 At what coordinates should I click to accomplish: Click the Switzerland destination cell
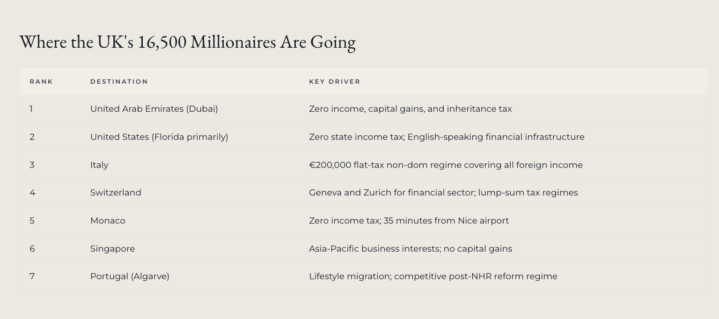click(x=116, y=193)
